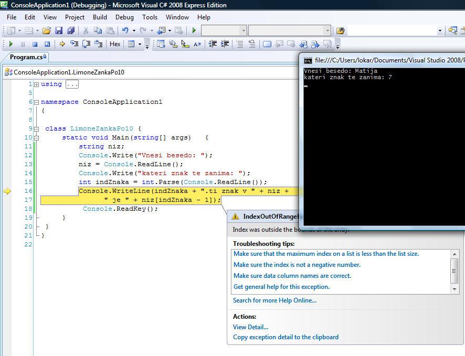Collapse the class LimoneZankaPo10 block
This screenshot has height=356, width=465.
37,129
